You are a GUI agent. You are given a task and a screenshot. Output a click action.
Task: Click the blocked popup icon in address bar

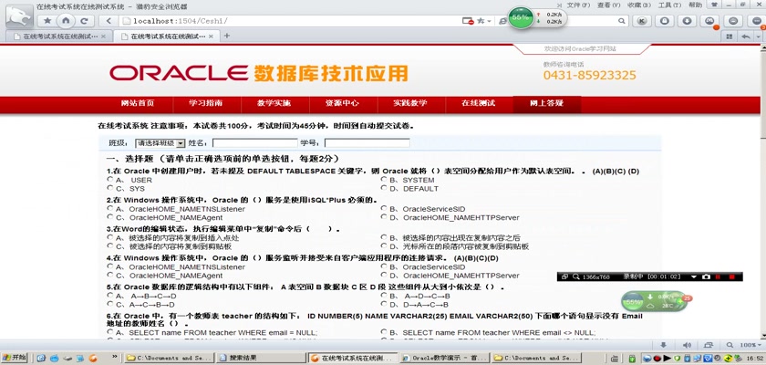pos(468,21)
